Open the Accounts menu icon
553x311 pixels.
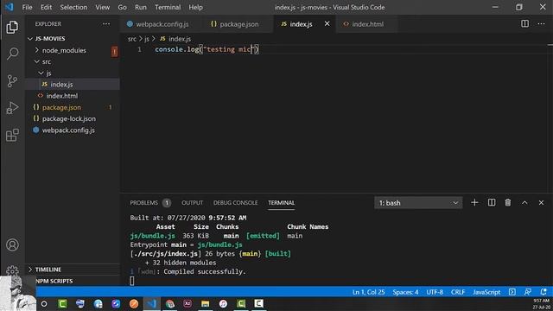click(x=12, y=244)
